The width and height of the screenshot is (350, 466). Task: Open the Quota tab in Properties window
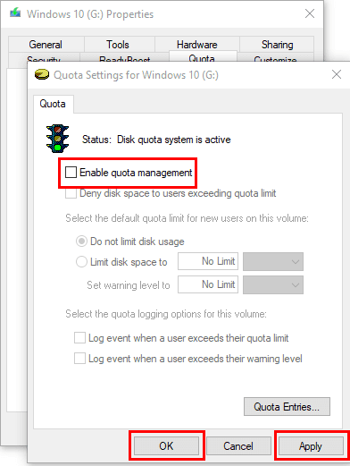(x=202, y=56)
